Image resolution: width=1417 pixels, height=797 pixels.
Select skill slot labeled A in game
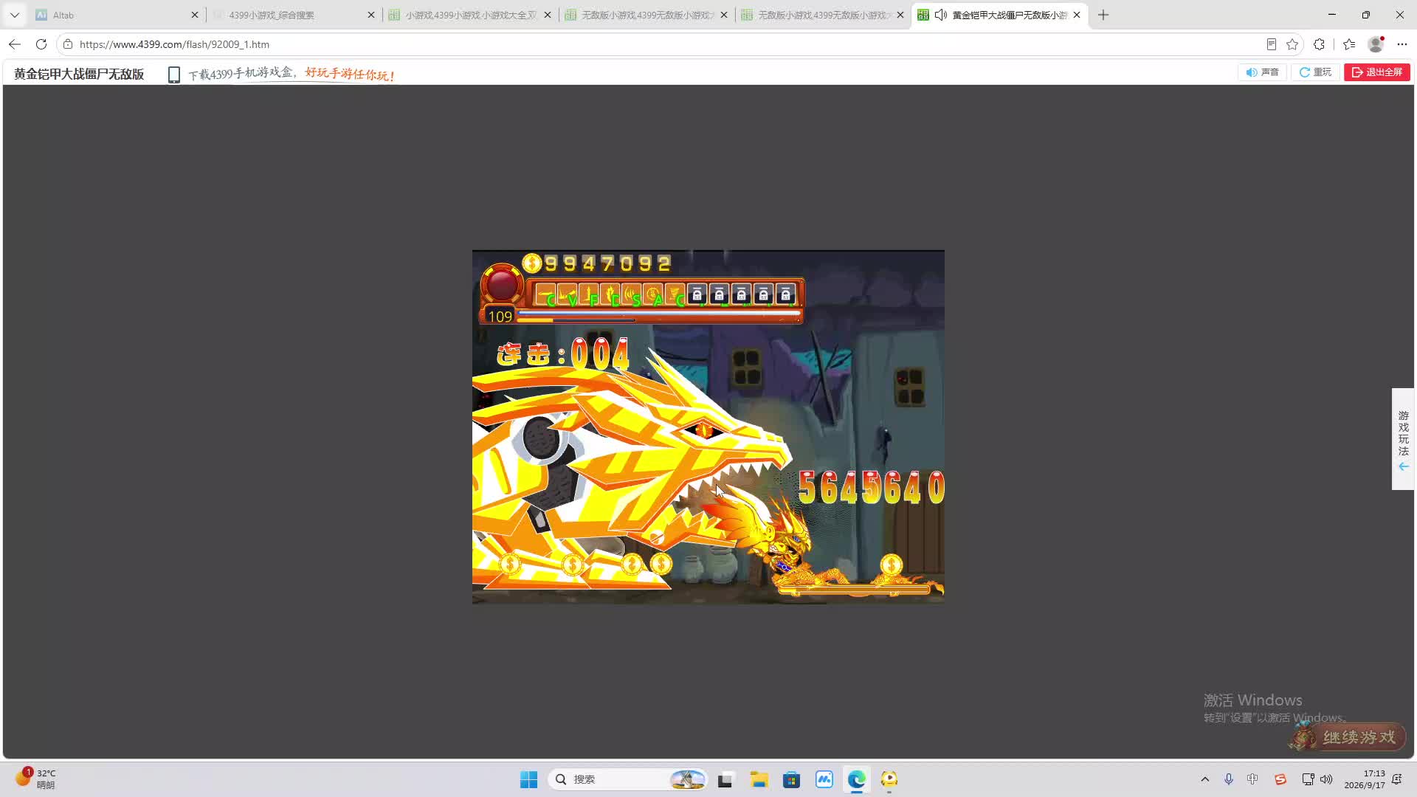point(653,295)
